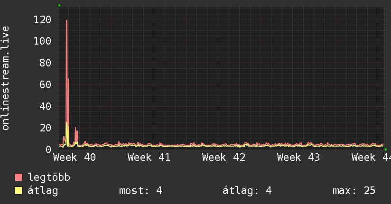This screenshot has width=391, height=204.
Task: Click the 'átlag: 4' statistic value
Action: pos(247,191)
